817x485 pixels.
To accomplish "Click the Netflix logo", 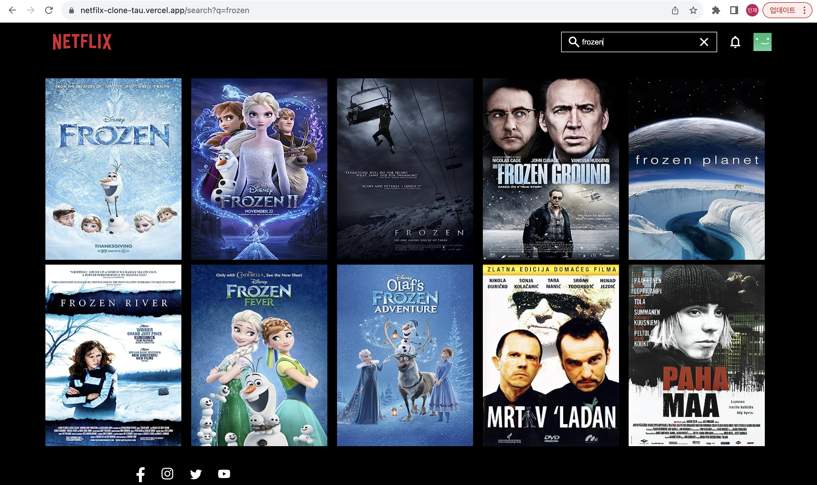I will click(82, 42).
